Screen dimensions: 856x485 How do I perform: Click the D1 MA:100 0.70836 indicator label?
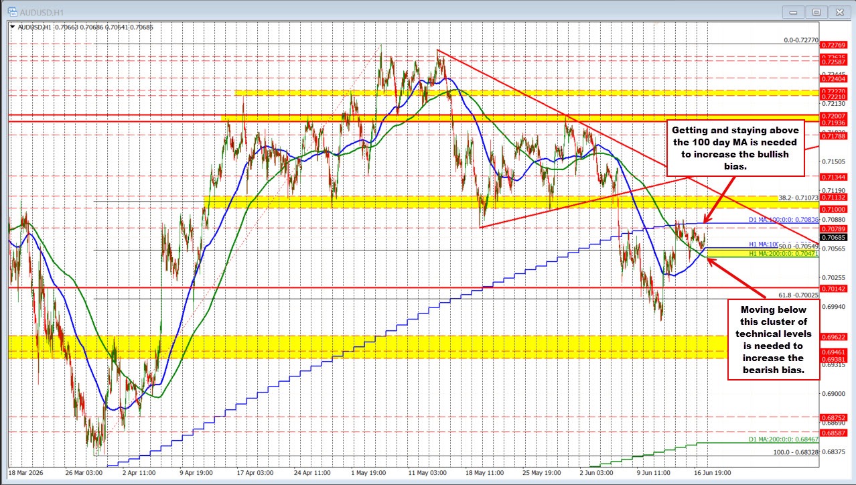785,219
